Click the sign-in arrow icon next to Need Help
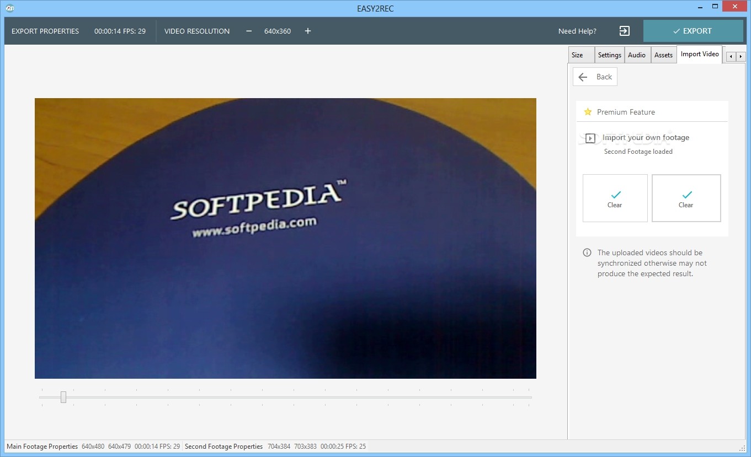Image resolution: width=751 pixels, height=457 pixels. pyautogui.click(x=624, y=31)
